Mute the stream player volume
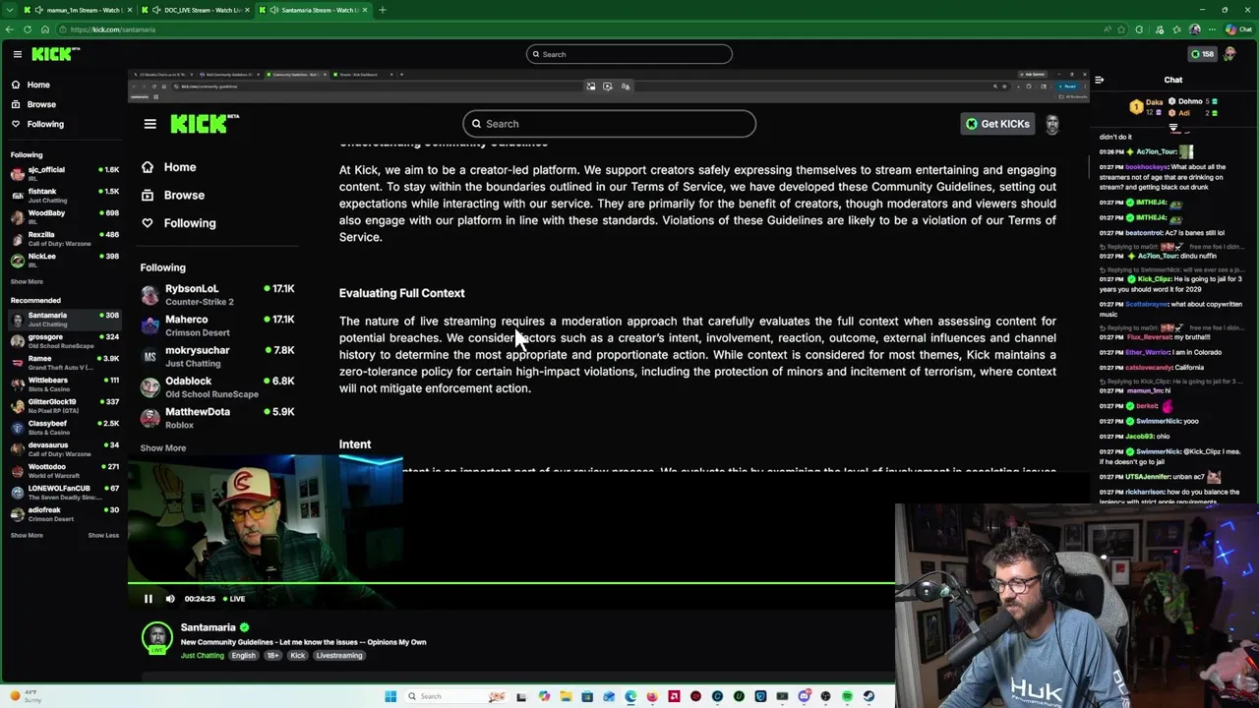1259x708 pixels. coord(170,598)
